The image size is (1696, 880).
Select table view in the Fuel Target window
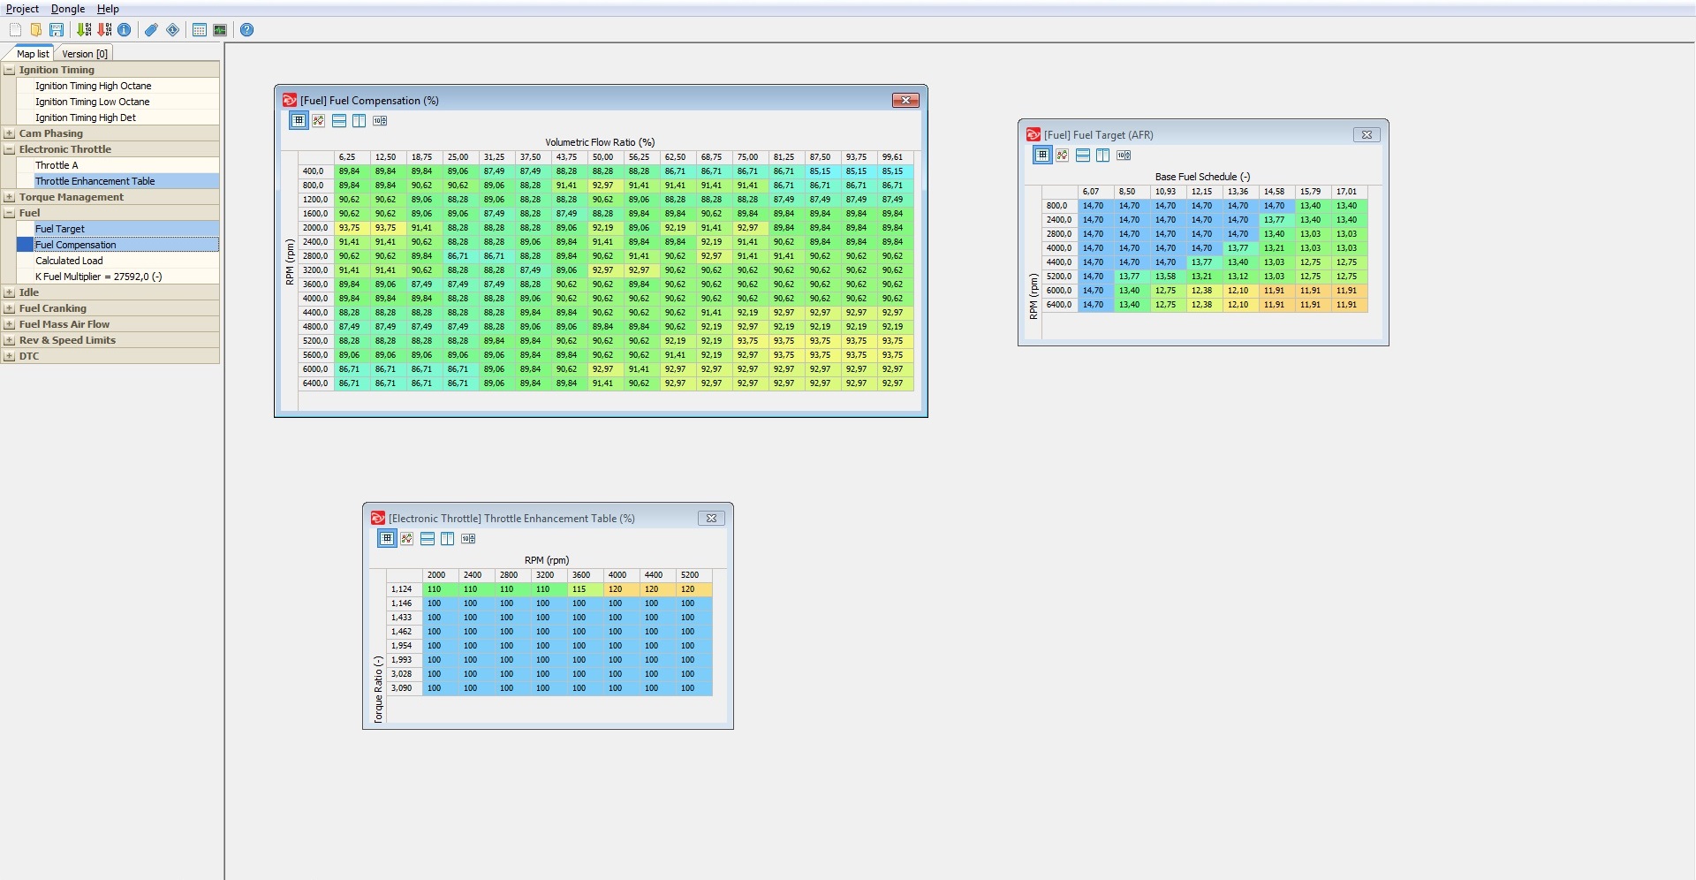coord(1042,155)
